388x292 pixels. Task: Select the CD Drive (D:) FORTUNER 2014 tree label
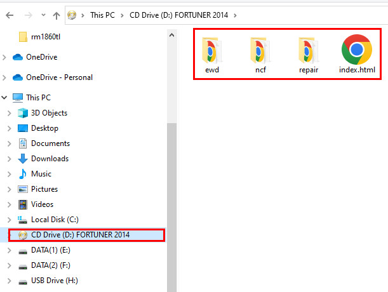tap(80, 235)
